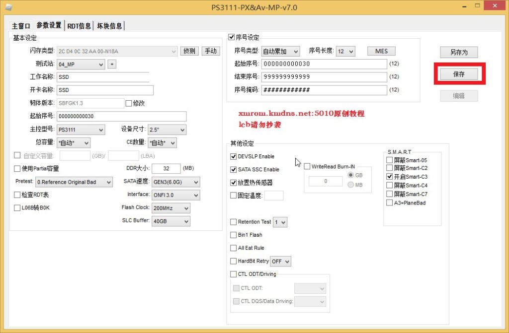Open the 坏块信息 tab
The image size is (509, 333).
point(109,26)
